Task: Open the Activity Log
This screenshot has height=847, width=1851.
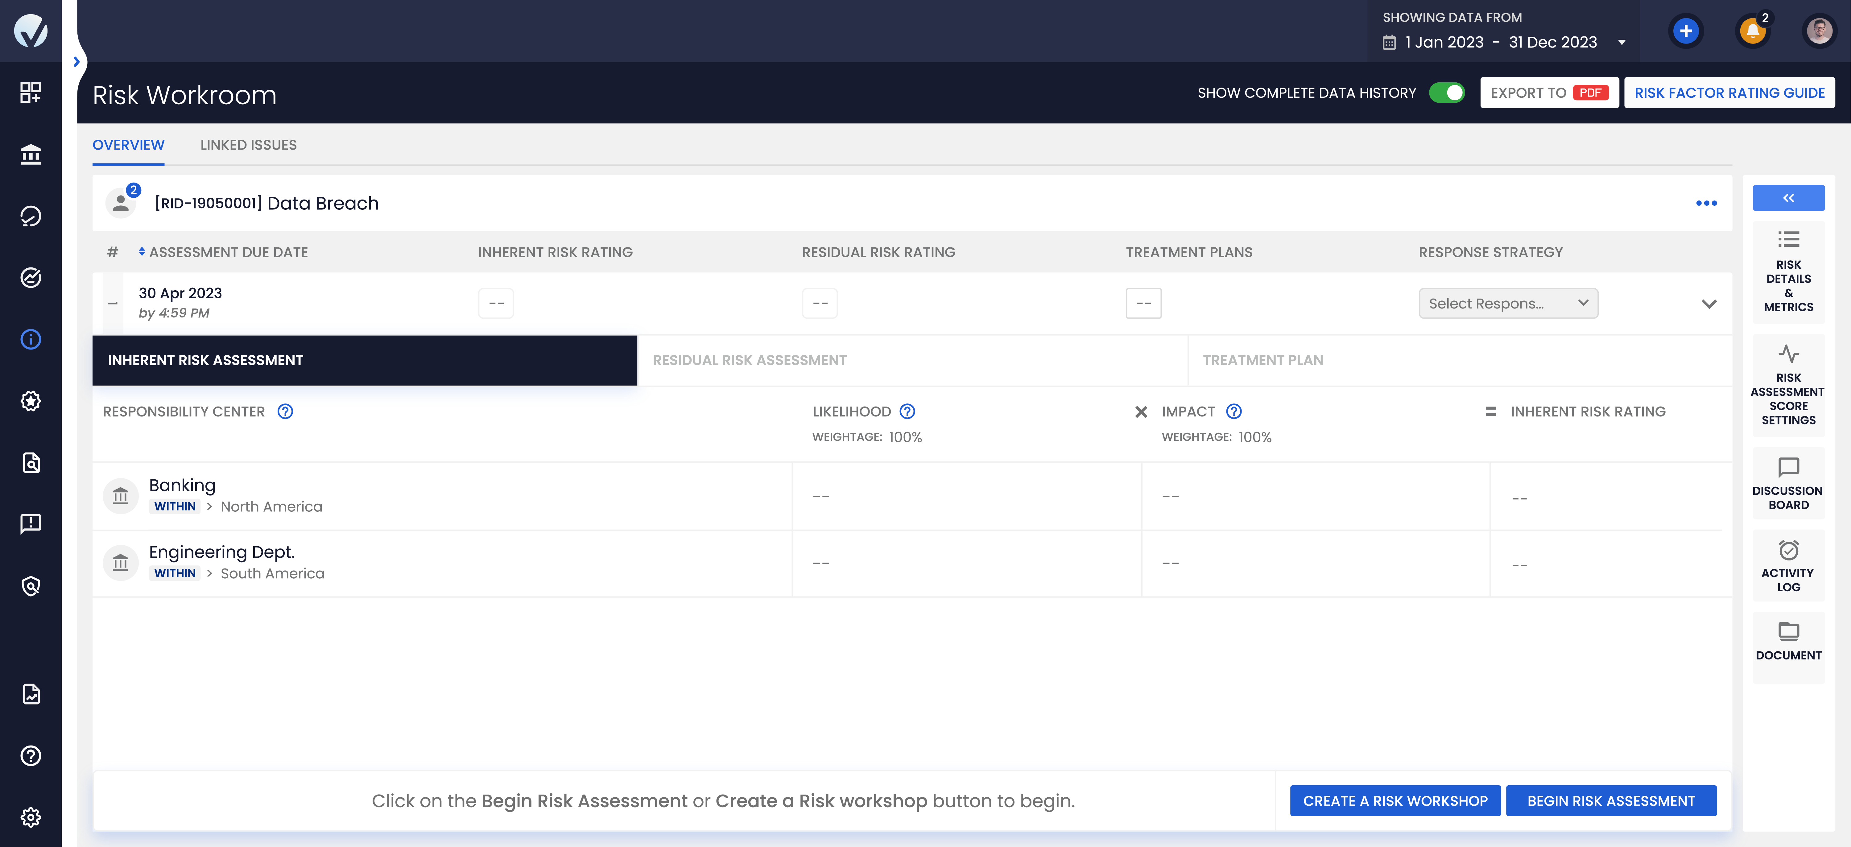Action: pos(1788,565)
